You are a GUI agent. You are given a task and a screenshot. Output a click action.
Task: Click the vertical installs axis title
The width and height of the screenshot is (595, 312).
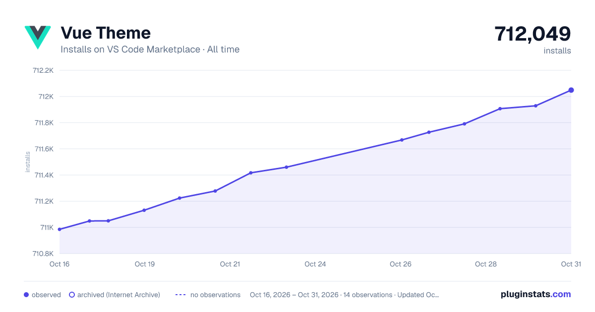click(x=28, y=162)
